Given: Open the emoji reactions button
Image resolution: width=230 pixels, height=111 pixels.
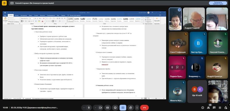Looking at the screenshot, I should point(115,108).
